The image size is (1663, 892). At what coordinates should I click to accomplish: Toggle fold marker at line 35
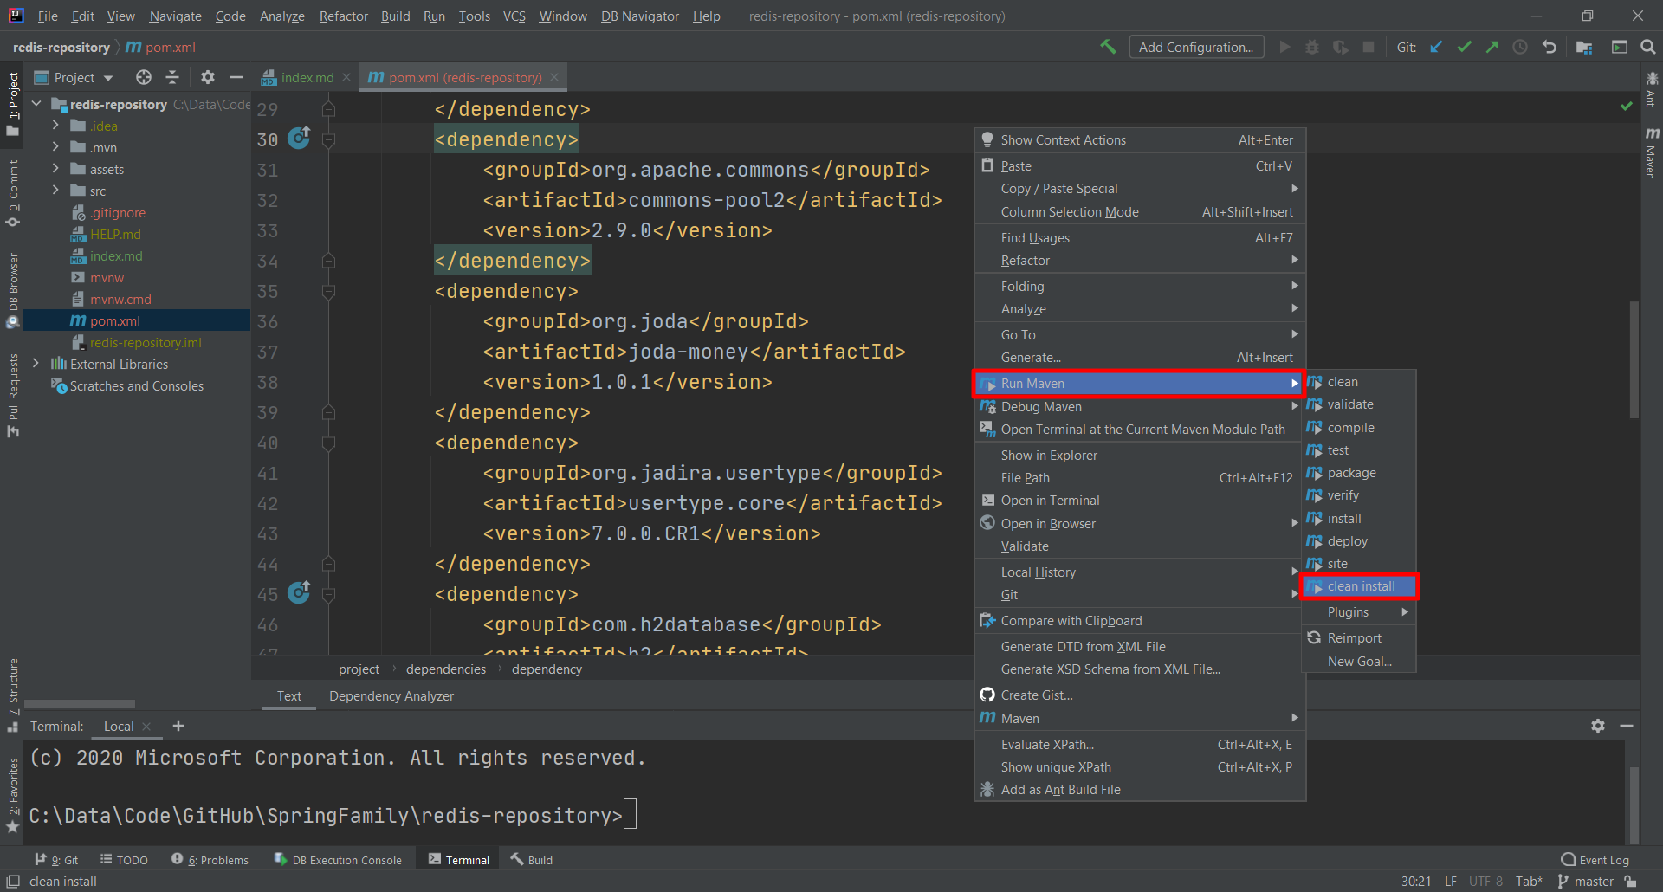click(x=328, y=291)
